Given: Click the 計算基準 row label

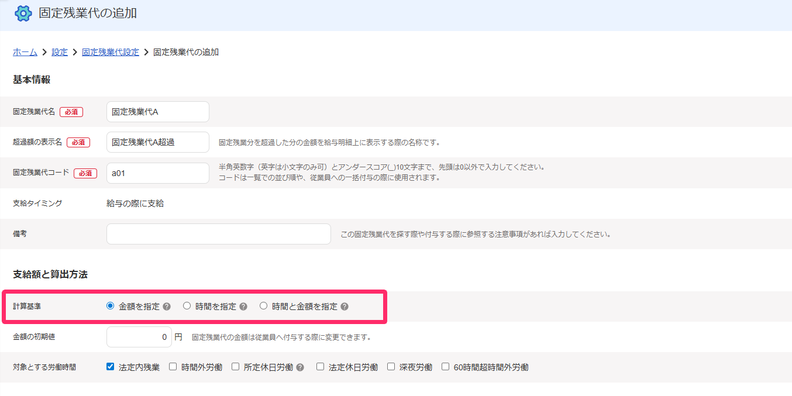Looking at the screenshot, I should tap(27, 307).
